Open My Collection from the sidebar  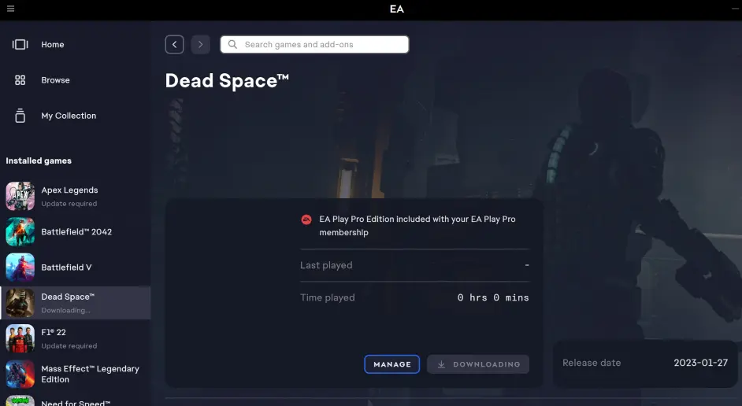click(x=69, y=116)
